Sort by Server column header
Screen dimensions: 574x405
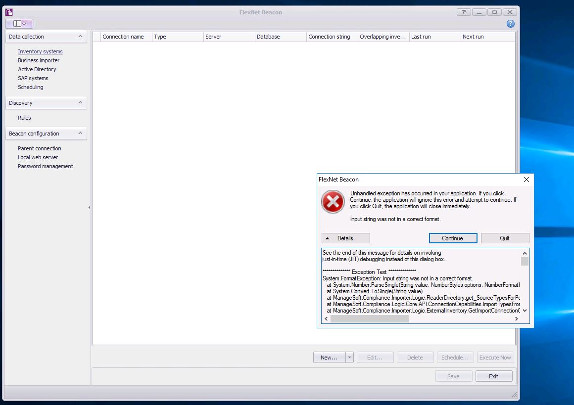(229, 37)
